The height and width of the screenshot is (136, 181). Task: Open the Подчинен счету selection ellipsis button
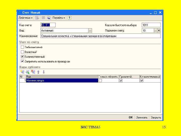155,31
